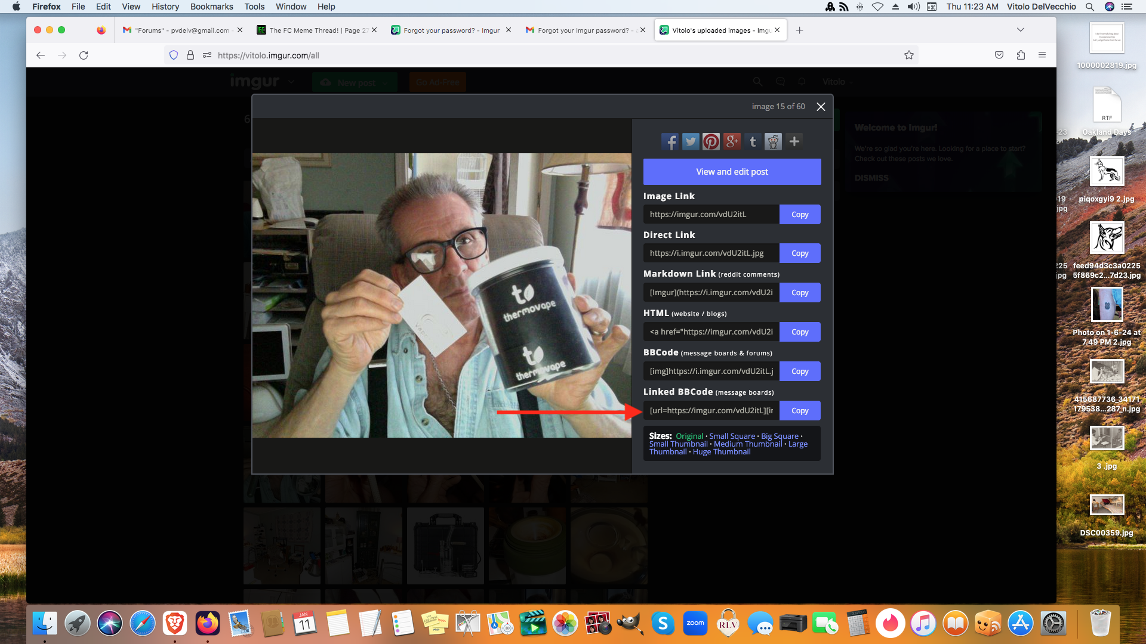
Task: Bookmark this page with star icon
Action: [x=908, y=55]
